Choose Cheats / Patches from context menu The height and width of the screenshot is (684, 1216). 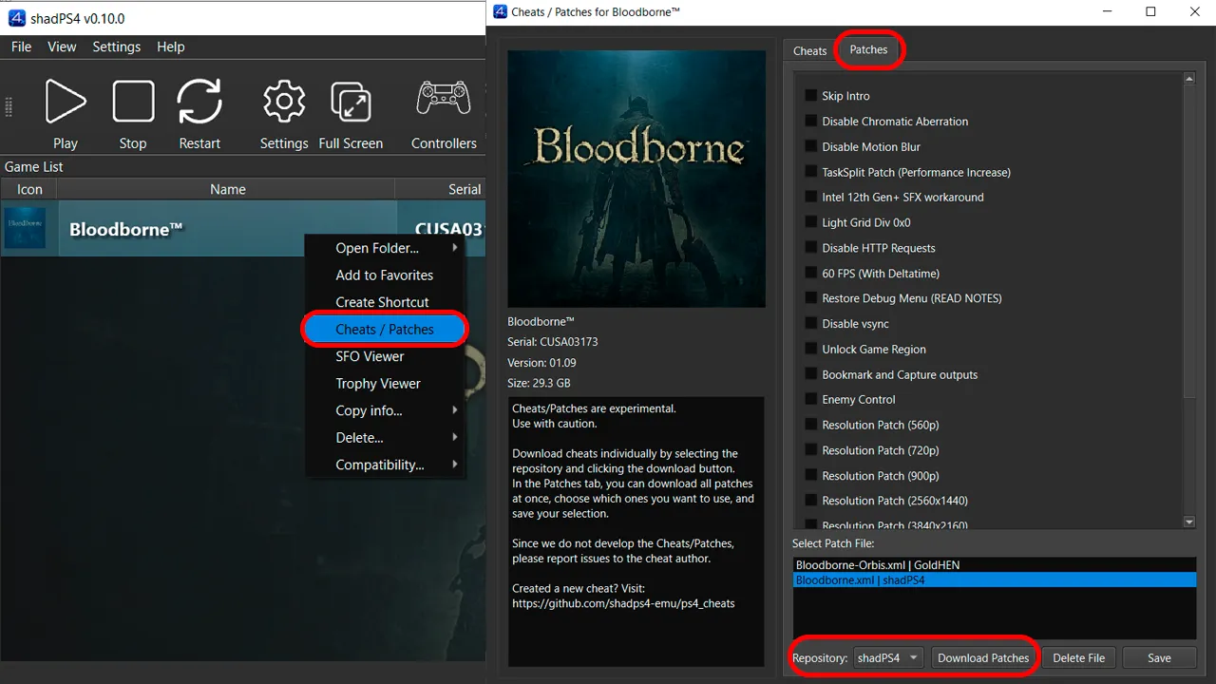(385, 329)
